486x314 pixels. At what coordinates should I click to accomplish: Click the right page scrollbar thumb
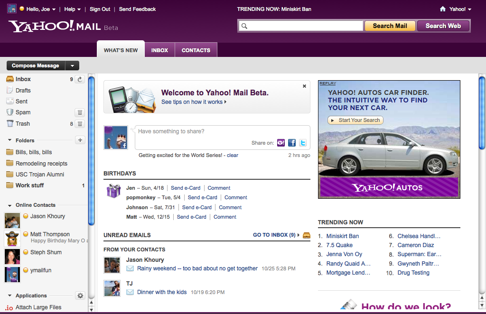[482, 113]
